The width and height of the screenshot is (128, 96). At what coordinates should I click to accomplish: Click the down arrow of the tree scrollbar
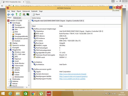(29, 85)
